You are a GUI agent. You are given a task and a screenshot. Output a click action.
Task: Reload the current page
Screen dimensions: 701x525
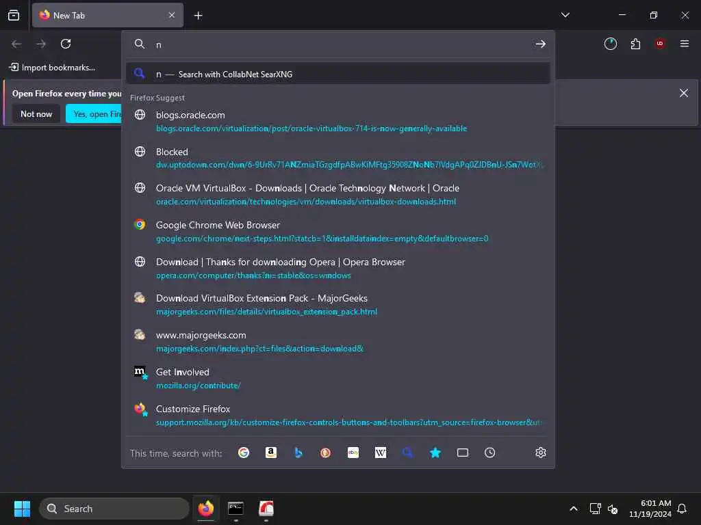66,44
